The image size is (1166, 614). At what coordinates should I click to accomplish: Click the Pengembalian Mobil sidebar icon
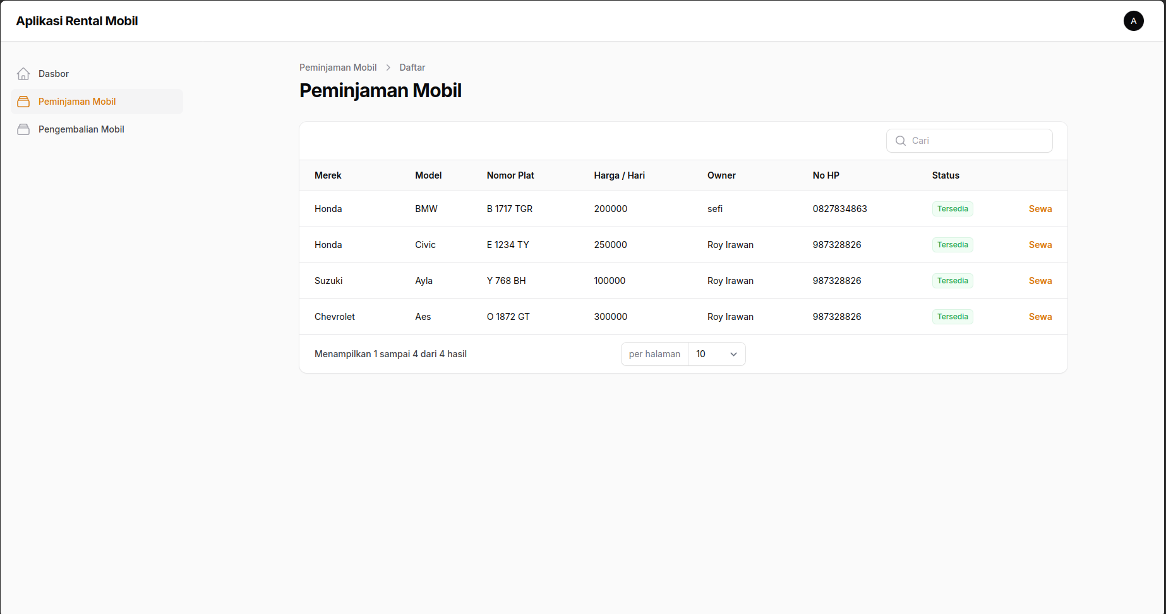tap(23, 129)
